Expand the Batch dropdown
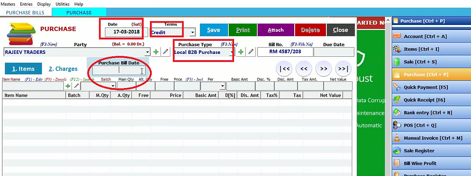Viewport: 471px width, 176px height. coord(113,86)
